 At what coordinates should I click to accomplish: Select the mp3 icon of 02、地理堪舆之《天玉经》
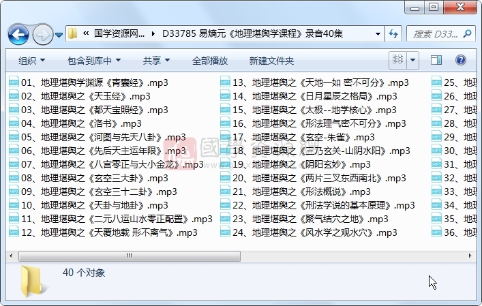(x=14, y=96)
